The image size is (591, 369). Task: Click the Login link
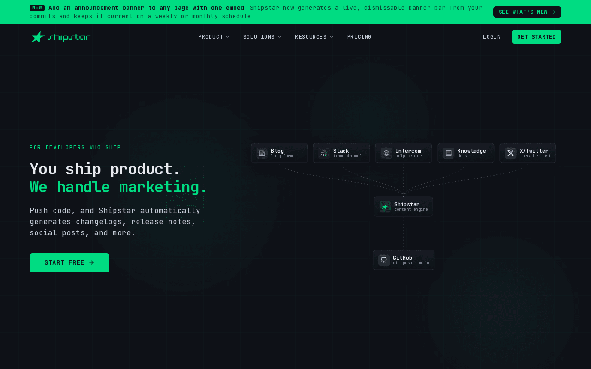tap(492, 37)
